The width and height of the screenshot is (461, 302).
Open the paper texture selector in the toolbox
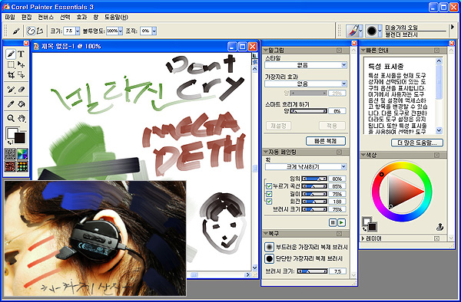click(x=10, y=153)
